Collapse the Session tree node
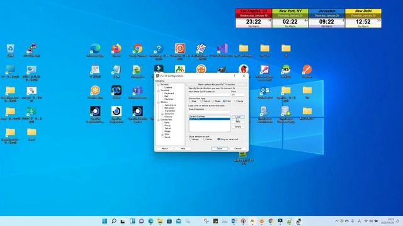Viewport: 403px width, 226px height. pyautogui.click(x=158, y=85)
